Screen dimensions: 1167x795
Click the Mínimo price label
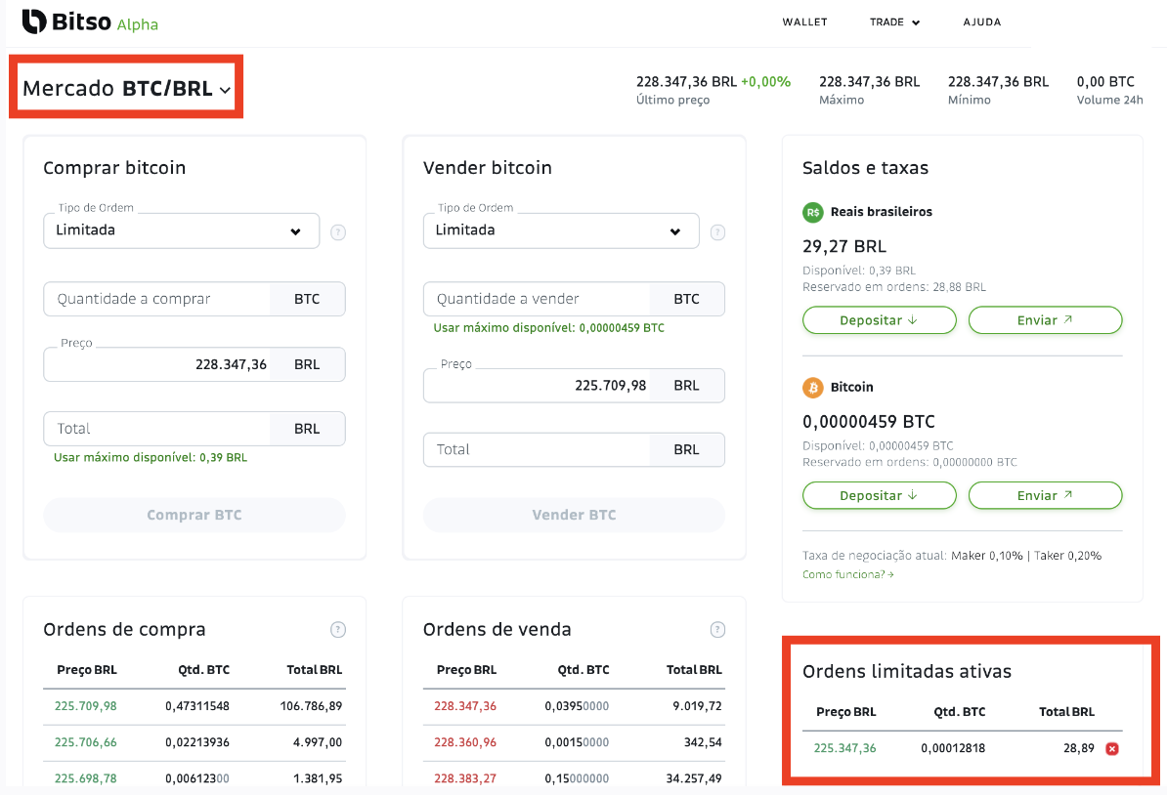(x=969, y=101)
